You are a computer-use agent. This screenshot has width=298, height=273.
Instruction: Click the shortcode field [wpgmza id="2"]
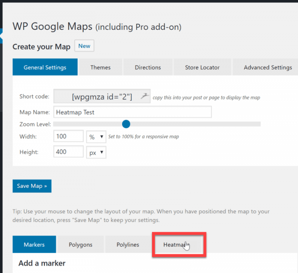coord(102,96)
